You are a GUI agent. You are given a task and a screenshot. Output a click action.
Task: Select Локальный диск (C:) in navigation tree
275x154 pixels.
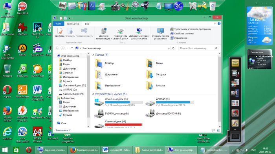[x=72, y=86]
